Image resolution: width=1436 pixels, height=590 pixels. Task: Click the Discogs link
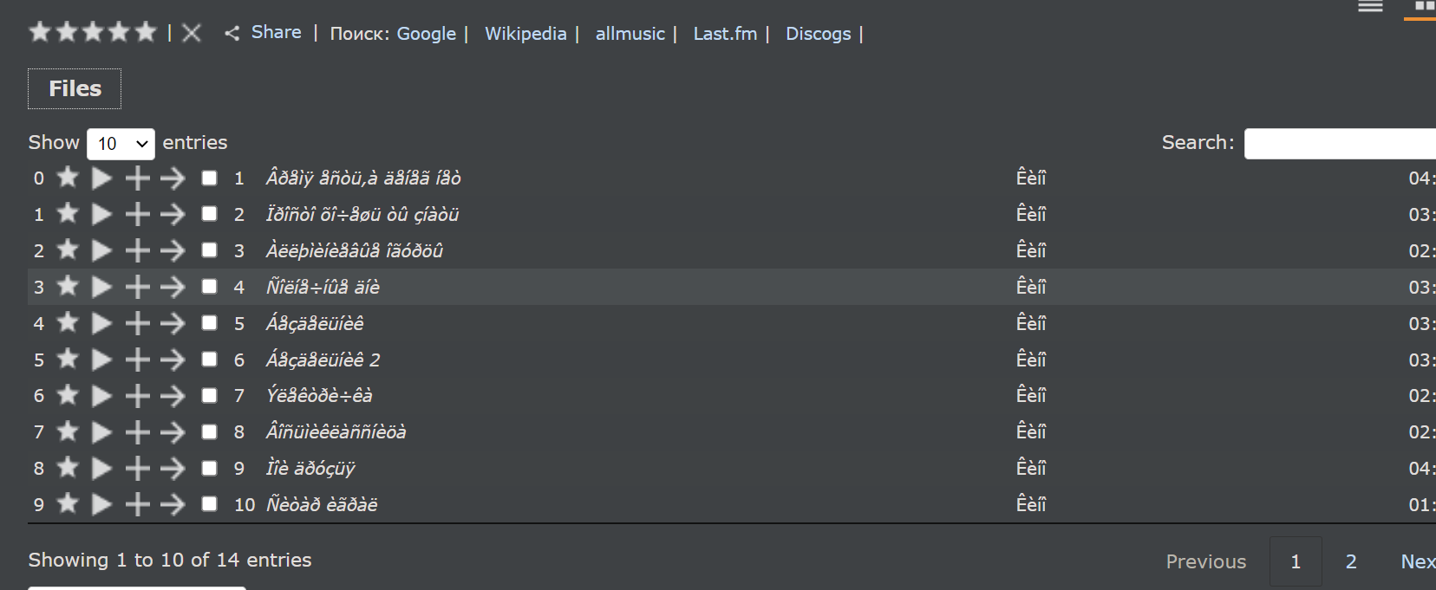pos(818,33)
